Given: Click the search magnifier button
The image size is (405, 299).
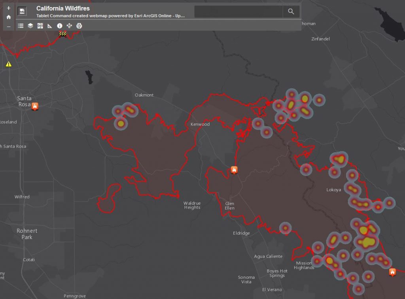Looking at the screenshot, I should coord(291,11).
